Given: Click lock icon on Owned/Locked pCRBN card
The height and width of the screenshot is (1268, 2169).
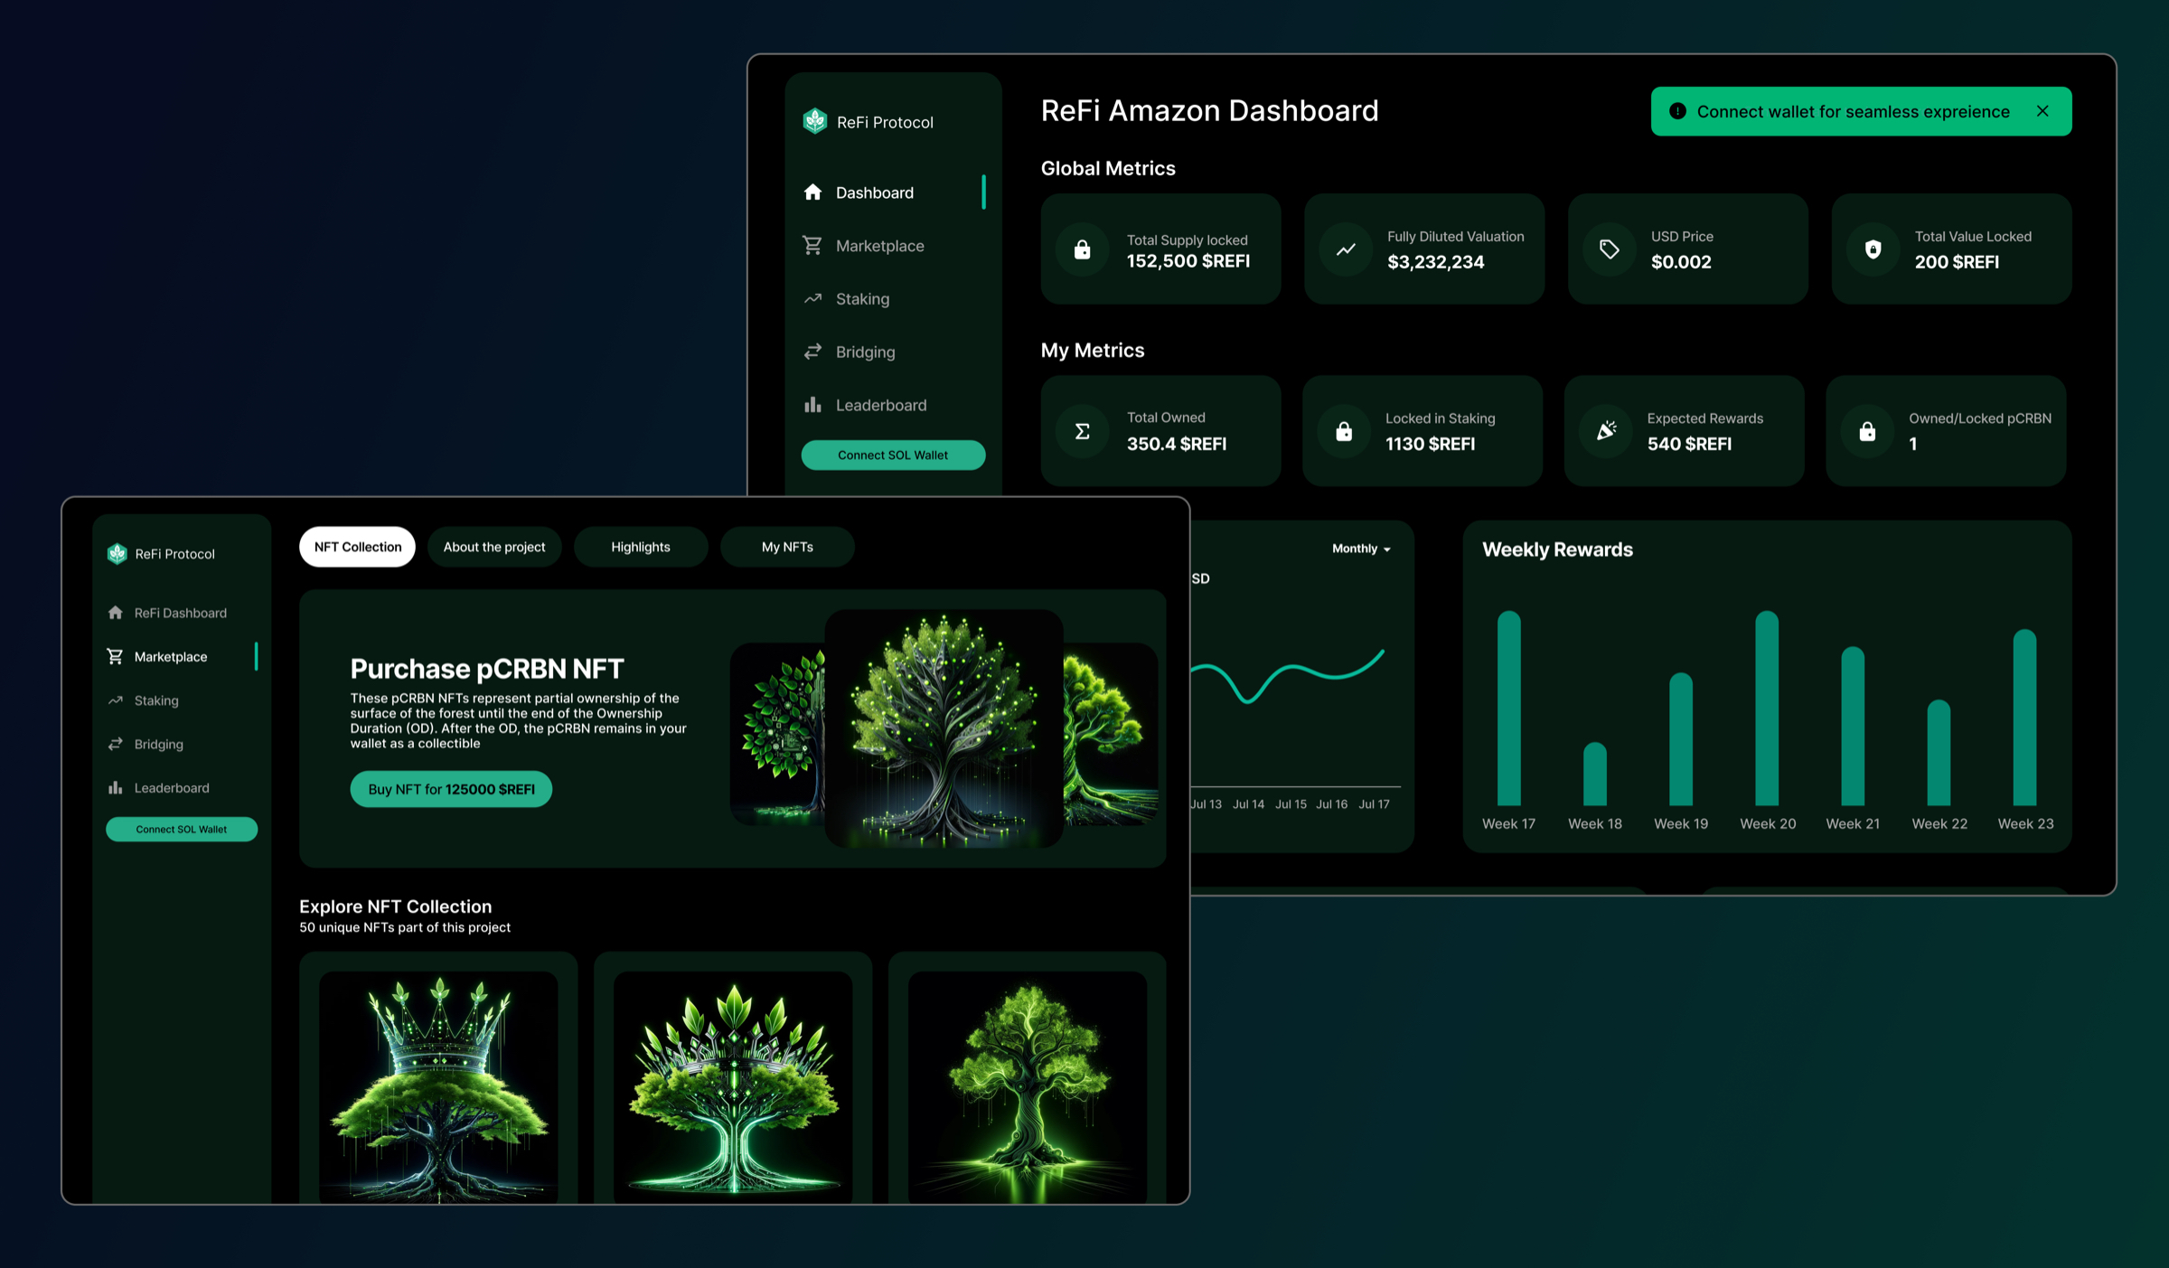Looking at the screenshot, I should point(1867,431).
